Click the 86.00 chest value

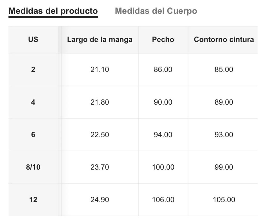tap(163, 70)
